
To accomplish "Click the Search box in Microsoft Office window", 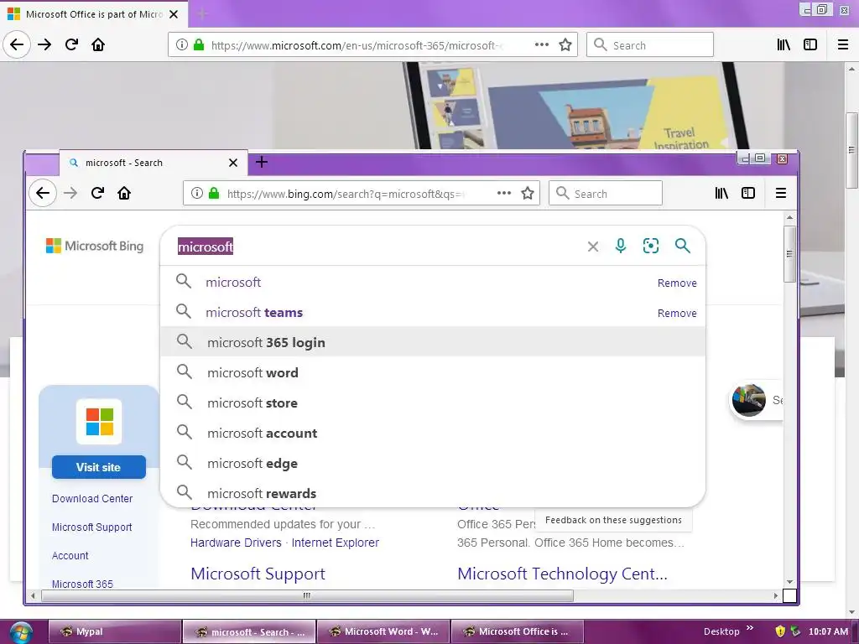I will 650,45.
